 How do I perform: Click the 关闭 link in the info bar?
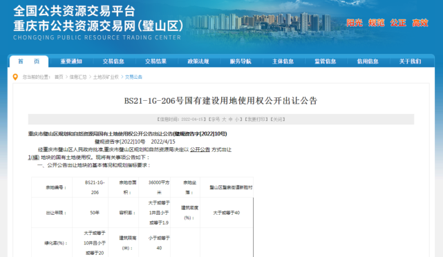pos(278,120)
